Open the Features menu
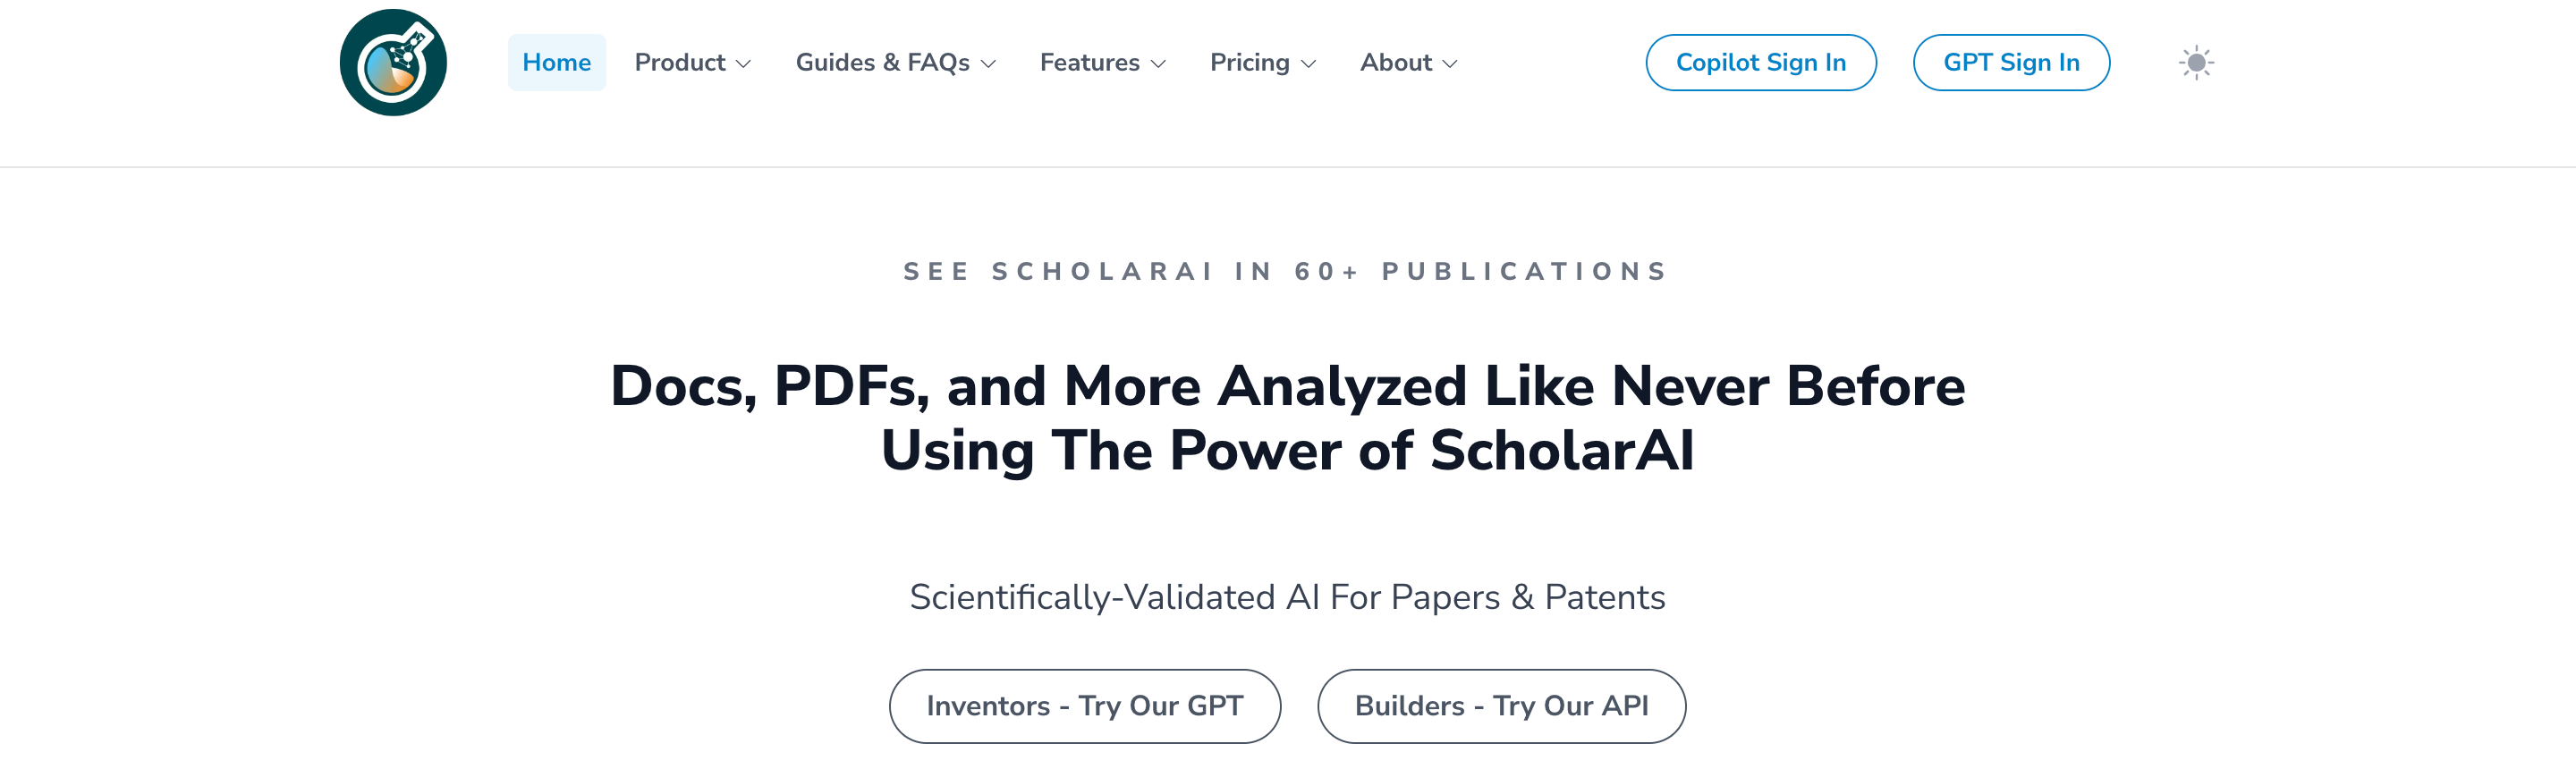The height and width of the screenshot is (769, 2576). [1089, 63]
